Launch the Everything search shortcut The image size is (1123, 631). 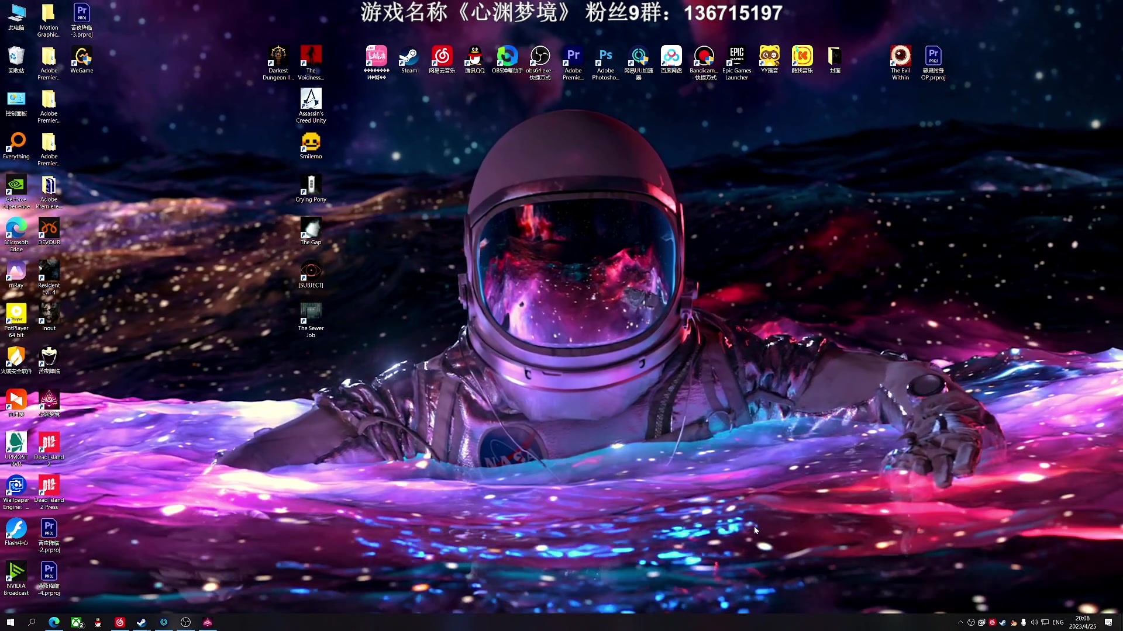[16, 146]
